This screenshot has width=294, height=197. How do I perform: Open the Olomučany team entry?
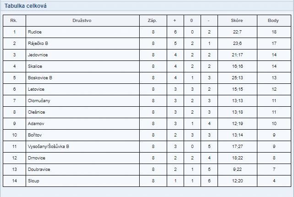pos(39,101)
